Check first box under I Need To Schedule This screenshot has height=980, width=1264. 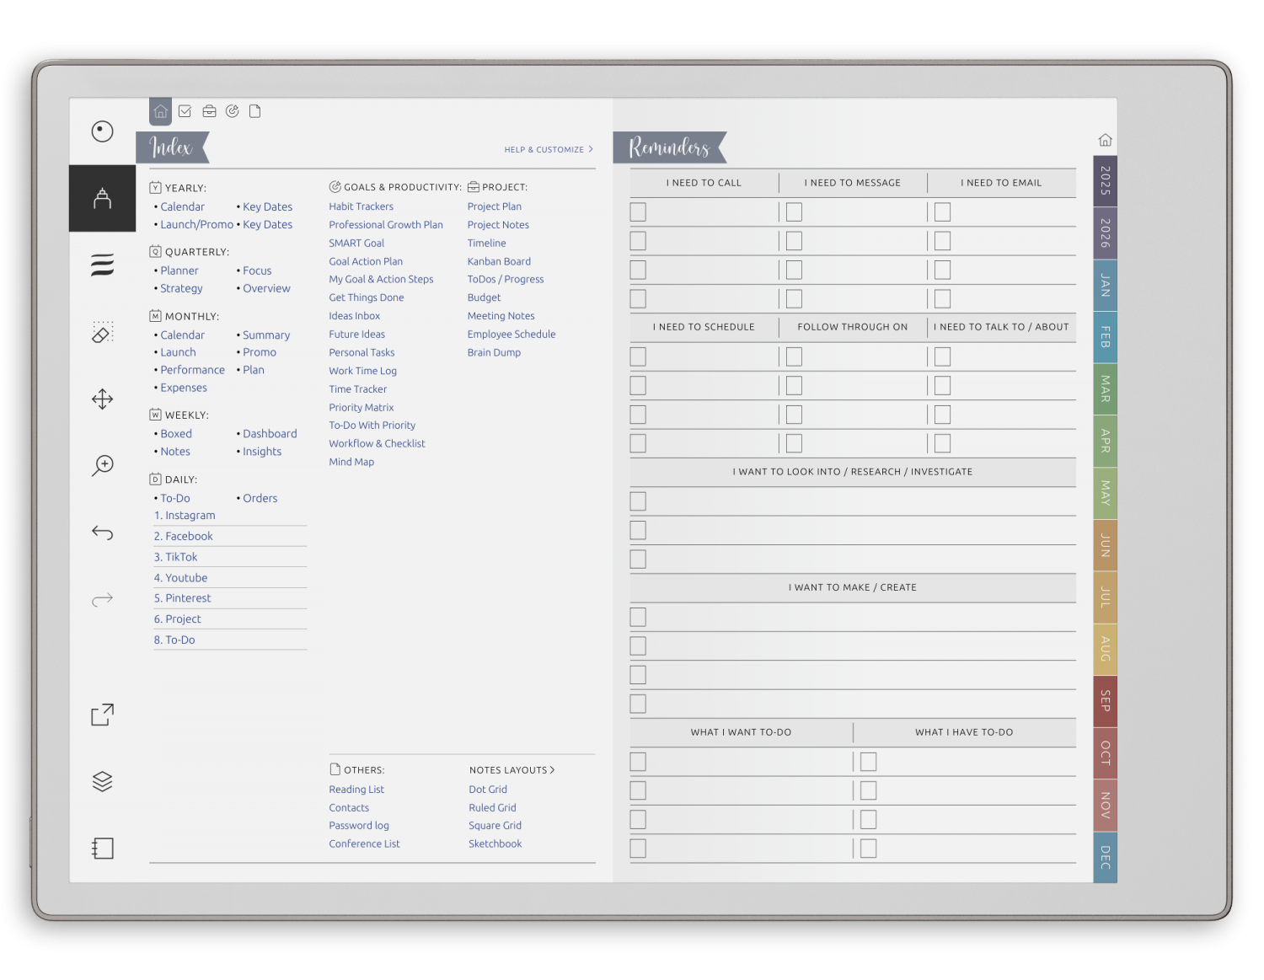[x=638, y=356]
